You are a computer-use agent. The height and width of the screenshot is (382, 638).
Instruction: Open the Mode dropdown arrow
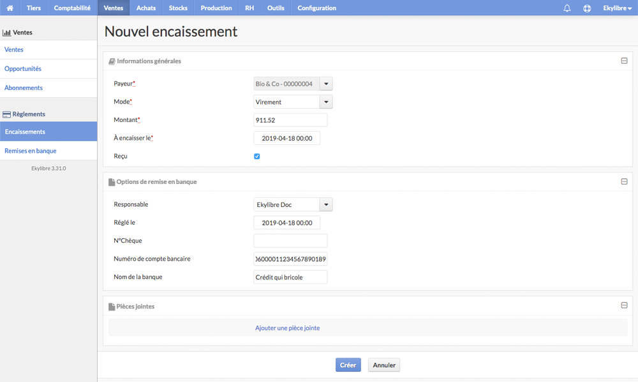(326, 102)
